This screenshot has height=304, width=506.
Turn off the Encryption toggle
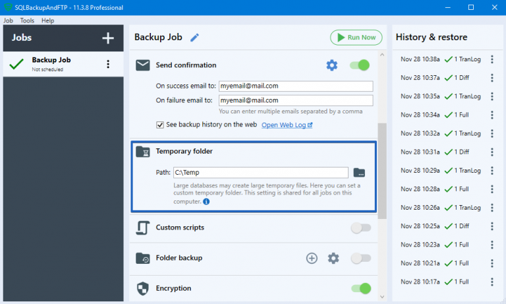[360, 288]
